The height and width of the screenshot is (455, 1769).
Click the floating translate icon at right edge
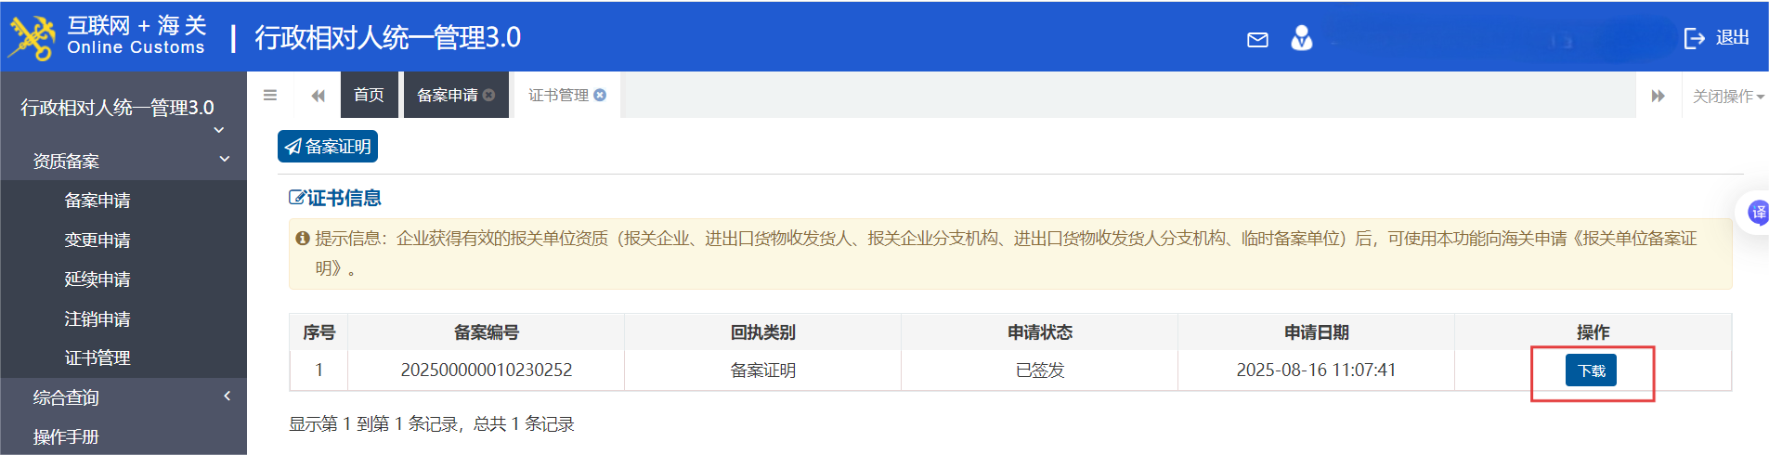1757,213
